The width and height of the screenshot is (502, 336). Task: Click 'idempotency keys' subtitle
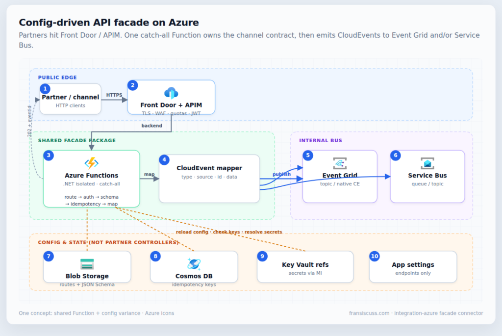[194, 284]
